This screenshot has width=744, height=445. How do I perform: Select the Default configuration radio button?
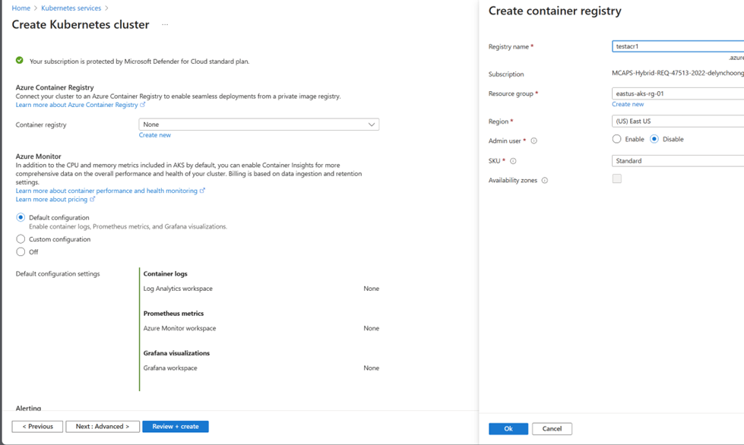click(21, 217)
